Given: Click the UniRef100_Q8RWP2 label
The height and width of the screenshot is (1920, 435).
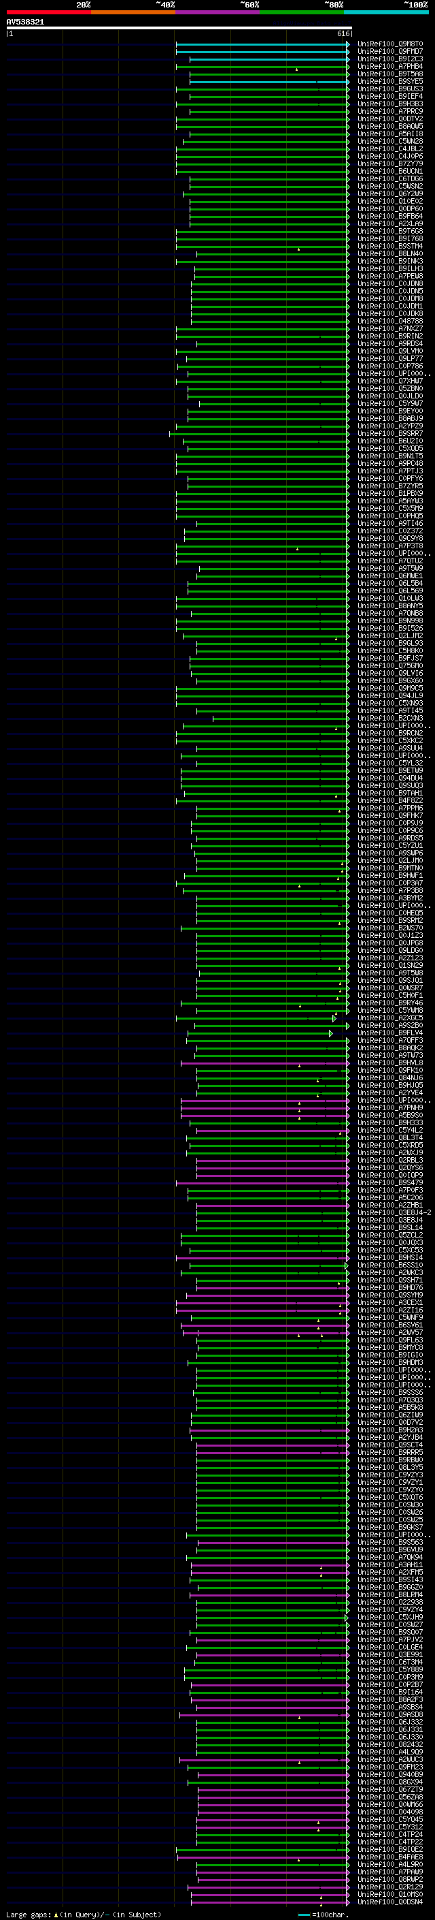Looking at the screenshot, I should (x=390, y=1879).
